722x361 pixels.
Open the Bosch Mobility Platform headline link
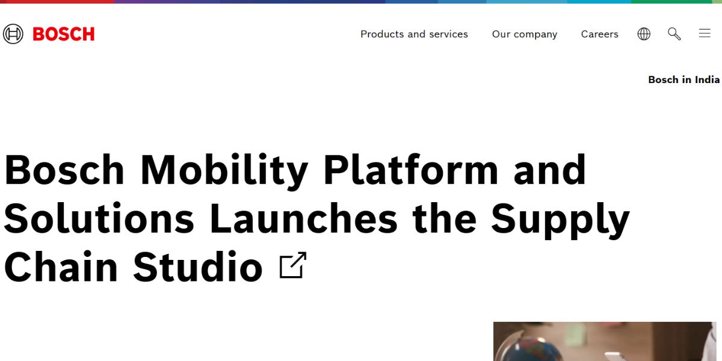[295, 170]
